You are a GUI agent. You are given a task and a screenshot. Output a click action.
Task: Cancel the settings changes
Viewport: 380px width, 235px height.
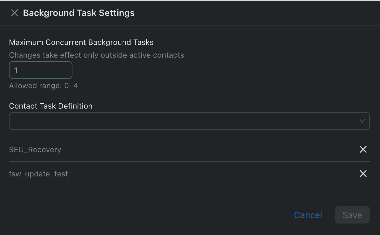308,215
